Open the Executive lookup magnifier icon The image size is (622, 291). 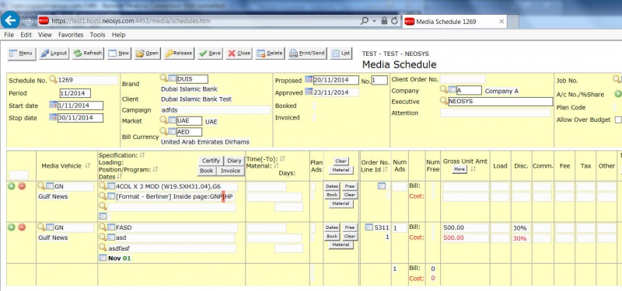tap(443, 101)
